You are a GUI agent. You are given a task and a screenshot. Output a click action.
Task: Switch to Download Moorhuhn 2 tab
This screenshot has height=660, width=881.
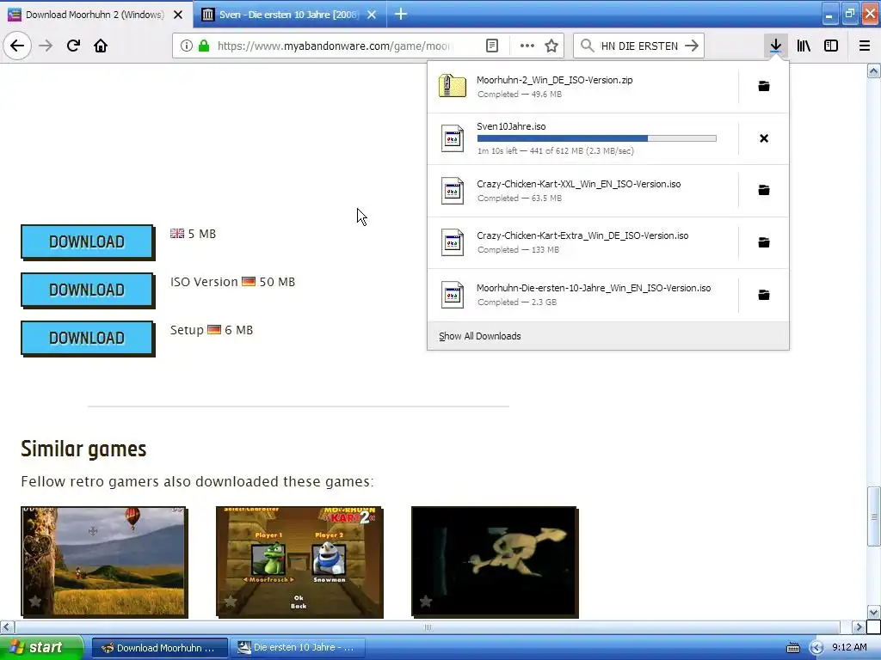click(95, 15)
